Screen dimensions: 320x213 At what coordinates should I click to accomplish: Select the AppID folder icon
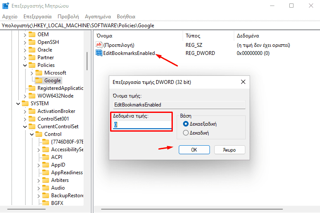point(46,165)
